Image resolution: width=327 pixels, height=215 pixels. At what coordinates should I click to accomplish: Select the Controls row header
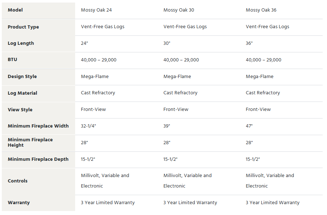coord(17,181)
